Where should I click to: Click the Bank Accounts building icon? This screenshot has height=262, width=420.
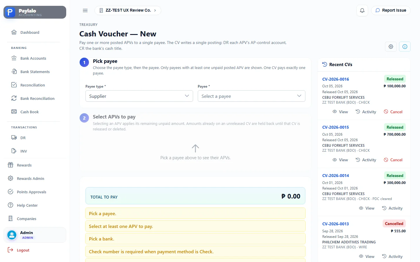tap(14, 58)
